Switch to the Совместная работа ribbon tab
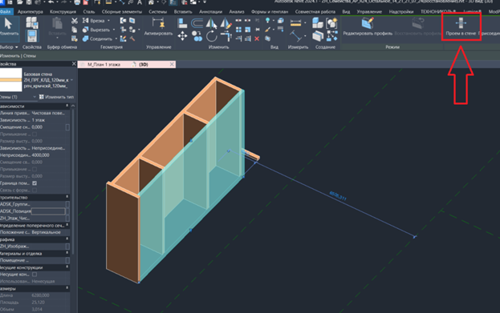 (315, 12)
